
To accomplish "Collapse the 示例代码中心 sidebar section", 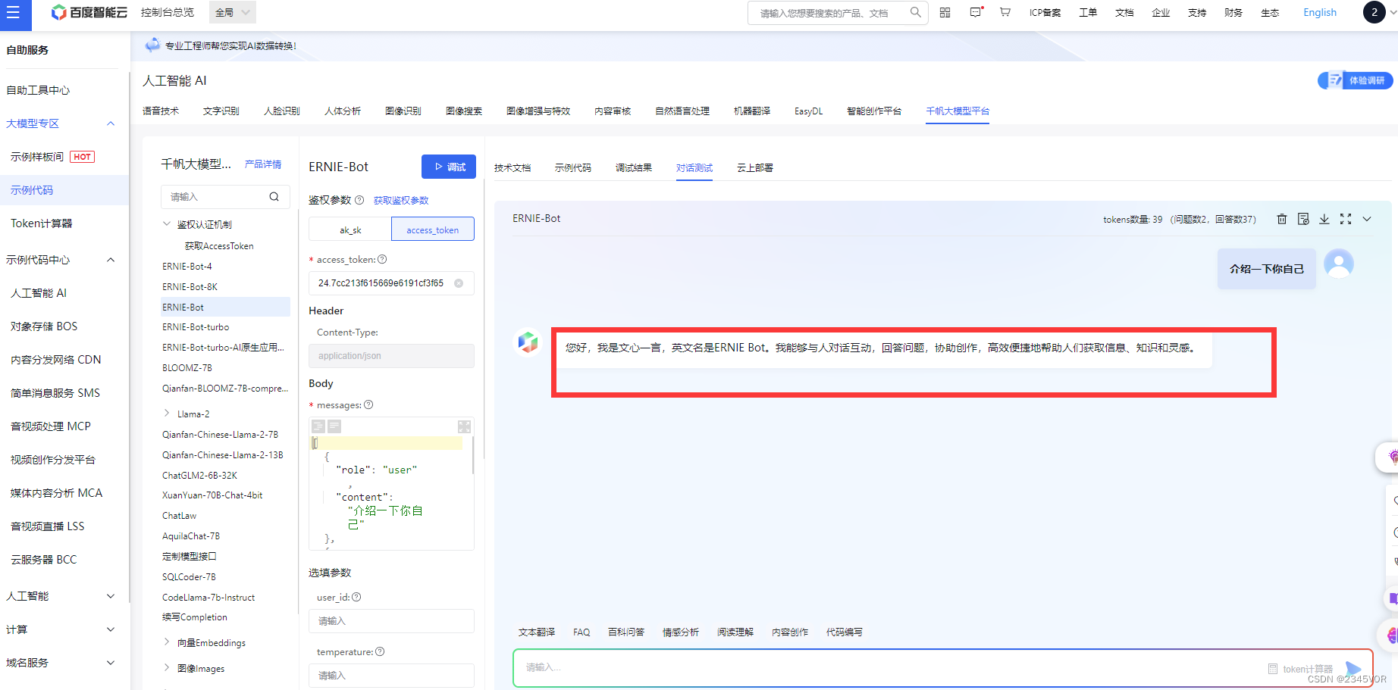I will point(111,260).
